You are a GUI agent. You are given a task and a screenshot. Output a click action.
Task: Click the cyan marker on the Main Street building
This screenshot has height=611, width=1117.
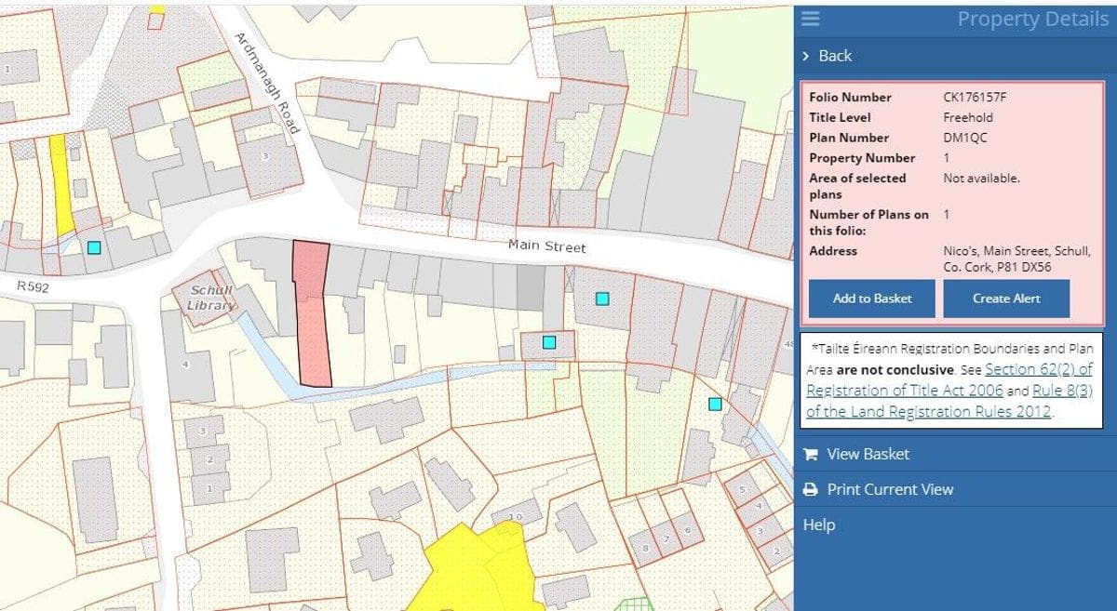pyautogui.click(x=602, y=299)
